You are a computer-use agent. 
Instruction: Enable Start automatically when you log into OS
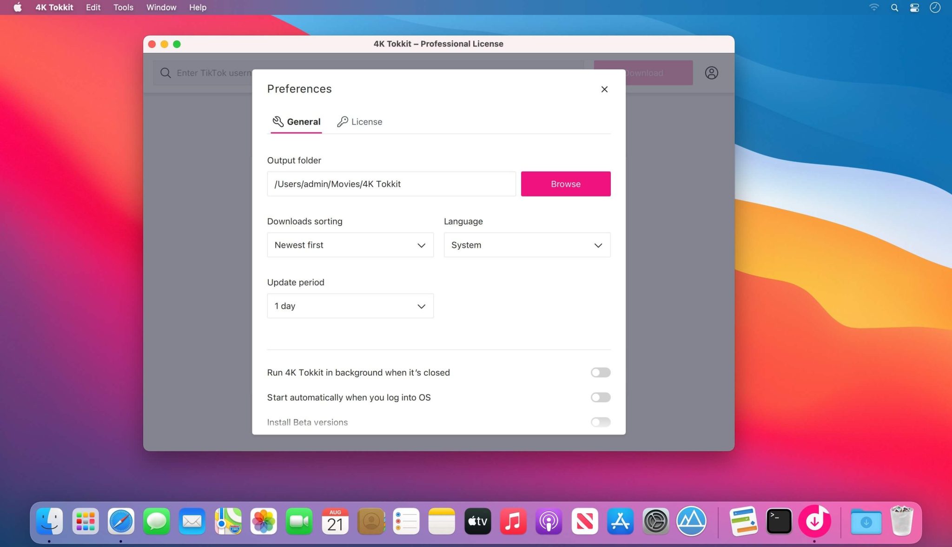click(x=600, y=397)
